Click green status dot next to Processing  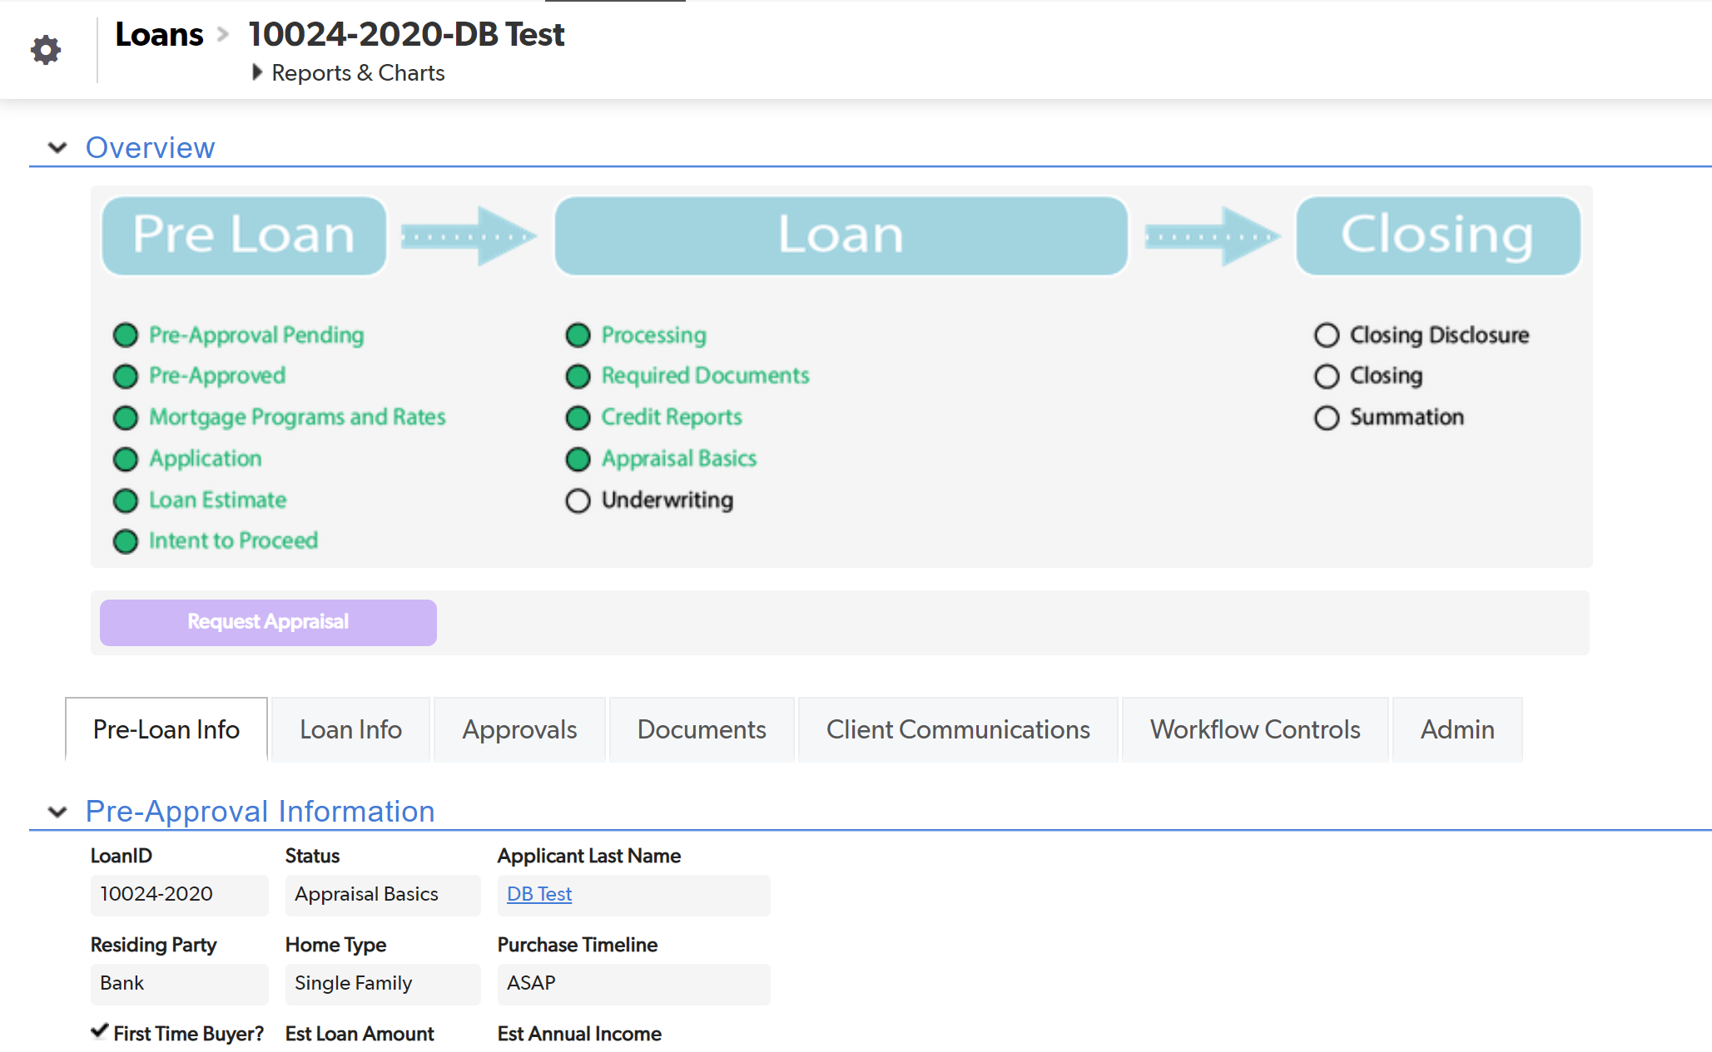click(578, 335)
